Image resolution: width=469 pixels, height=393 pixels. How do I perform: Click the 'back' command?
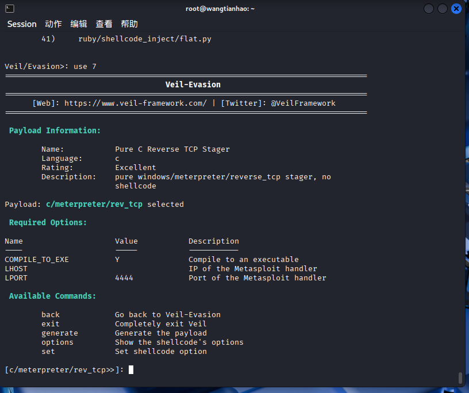click(51, 315)
